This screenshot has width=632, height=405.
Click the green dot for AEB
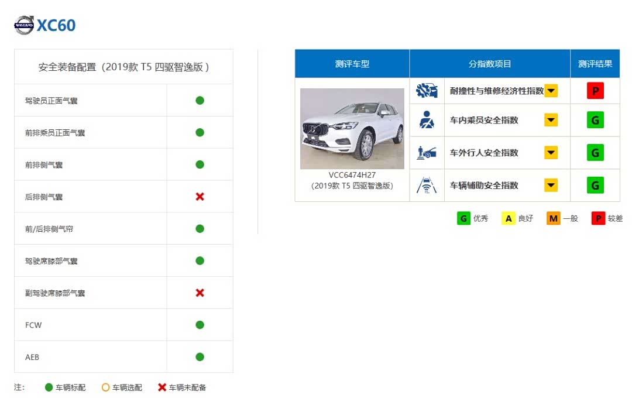pyautogui.click(x=200, y=357)
